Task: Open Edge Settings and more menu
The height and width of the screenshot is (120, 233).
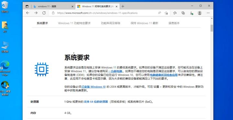Action: 208,13
